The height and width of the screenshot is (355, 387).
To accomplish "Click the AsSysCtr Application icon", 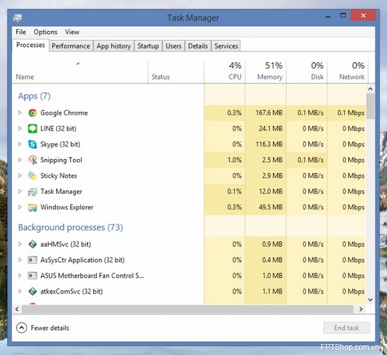I will pyautogui.click(x=32, y=260).
